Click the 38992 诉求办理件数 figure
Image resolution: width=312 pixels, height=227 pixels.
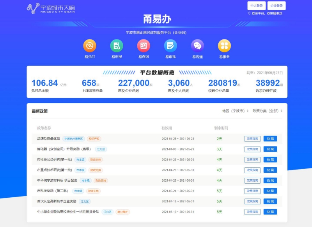[268, 83]
